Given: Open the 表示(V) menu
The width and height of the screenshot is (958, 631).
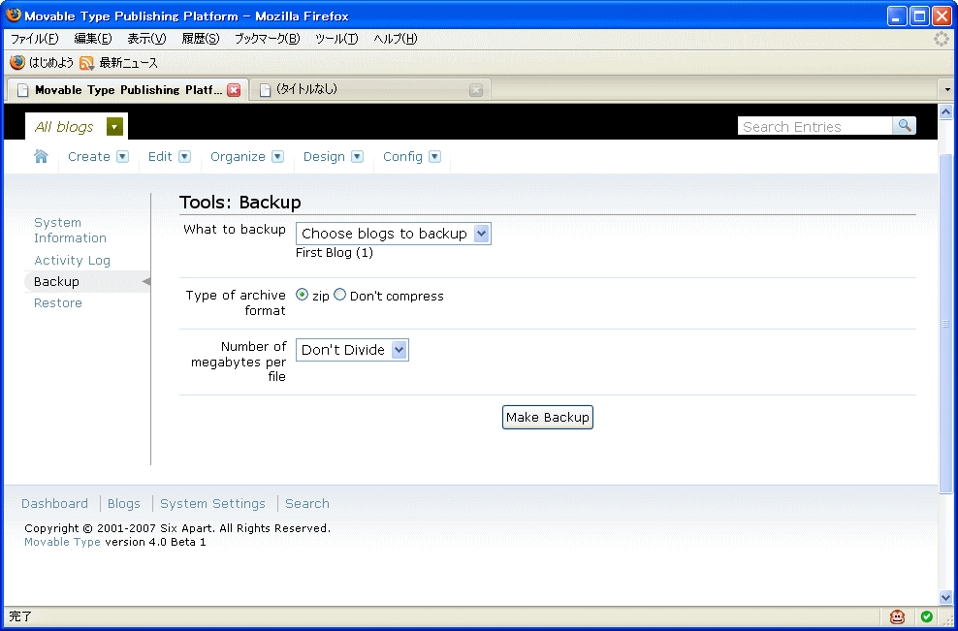Looking at the screenshot, I should [146, 39].
